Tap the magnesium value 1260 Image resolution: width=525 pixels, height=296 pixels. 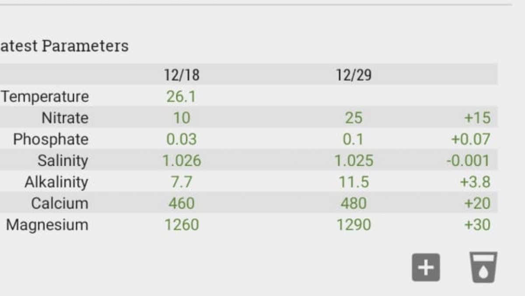pos(182,225)
